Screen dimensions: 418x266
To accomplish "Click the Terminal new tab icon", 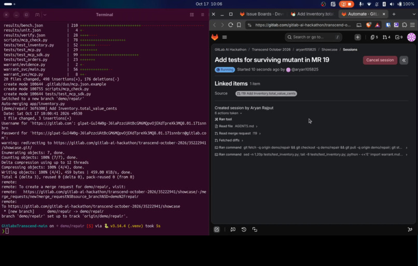I will tap(37, 15).
